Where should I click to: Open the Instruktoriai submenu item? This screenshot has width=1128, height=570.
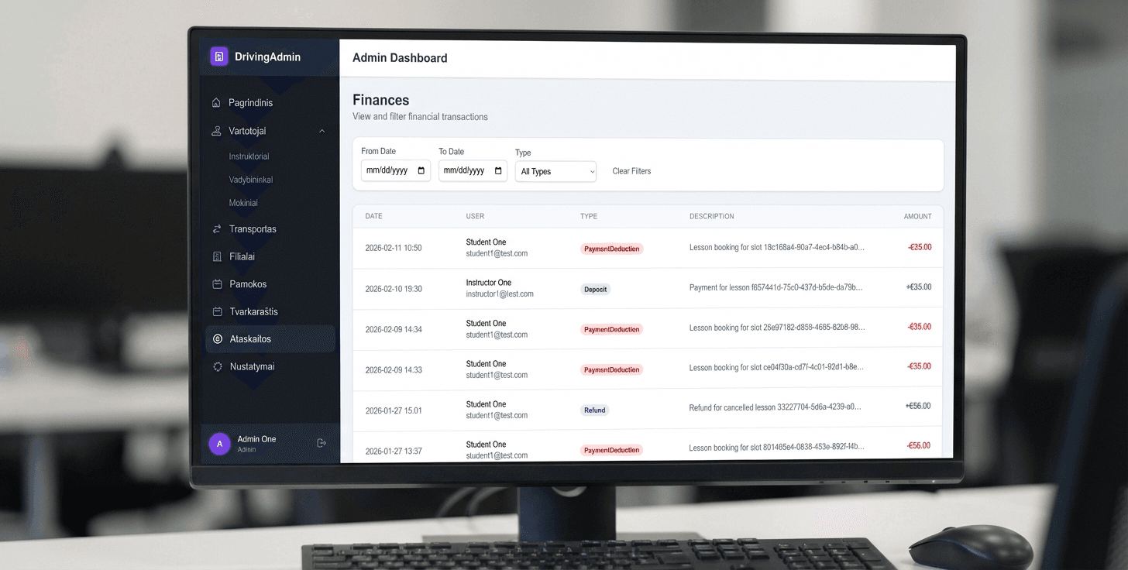(x=249, y=156)
